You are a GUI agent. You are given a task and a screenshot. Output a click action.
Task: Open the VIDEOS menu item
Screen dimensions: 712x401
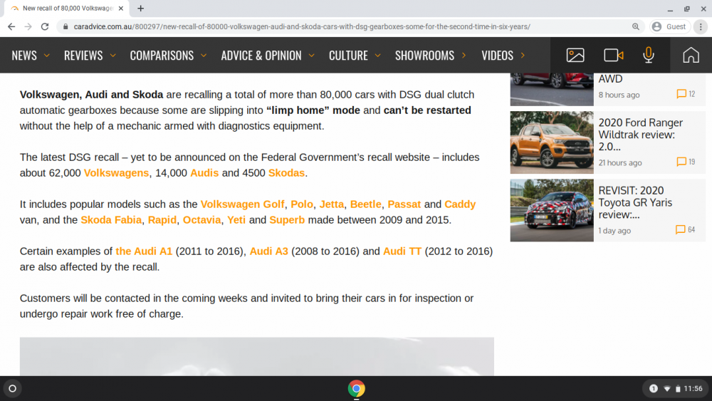[497, 56]
